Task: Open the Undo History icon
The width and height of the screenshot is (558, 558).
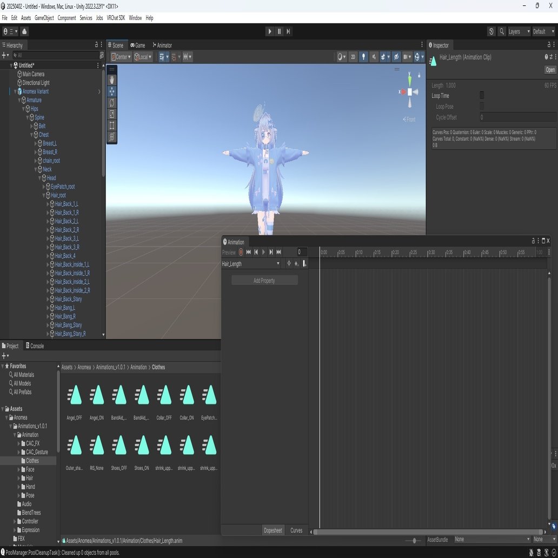Action: [491, 31]
